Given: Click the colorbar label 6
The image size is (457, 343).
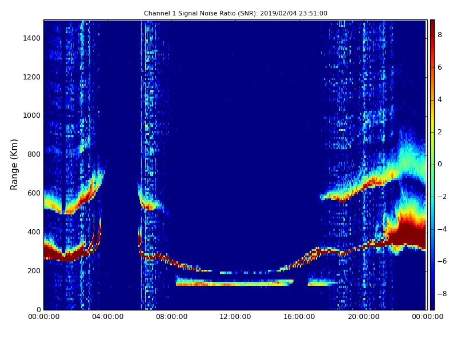Looking at the screenshot, I should [x=440, y=67].
